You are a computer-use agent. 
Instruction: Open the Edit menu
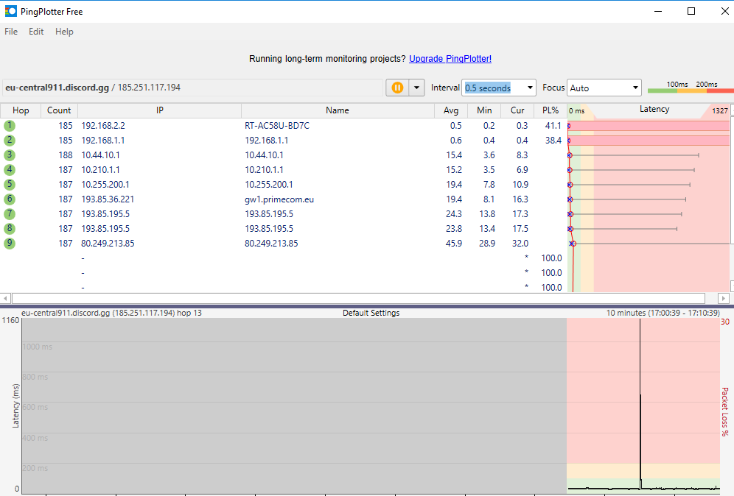tap(36, 32)
